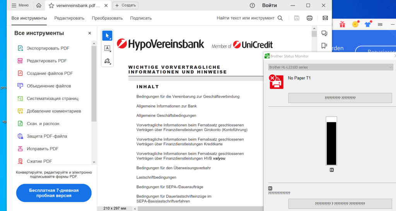Screen dimensions: 396x211
Task: Open Систематизация страниц tool
Action: click(x=48, y=99)
